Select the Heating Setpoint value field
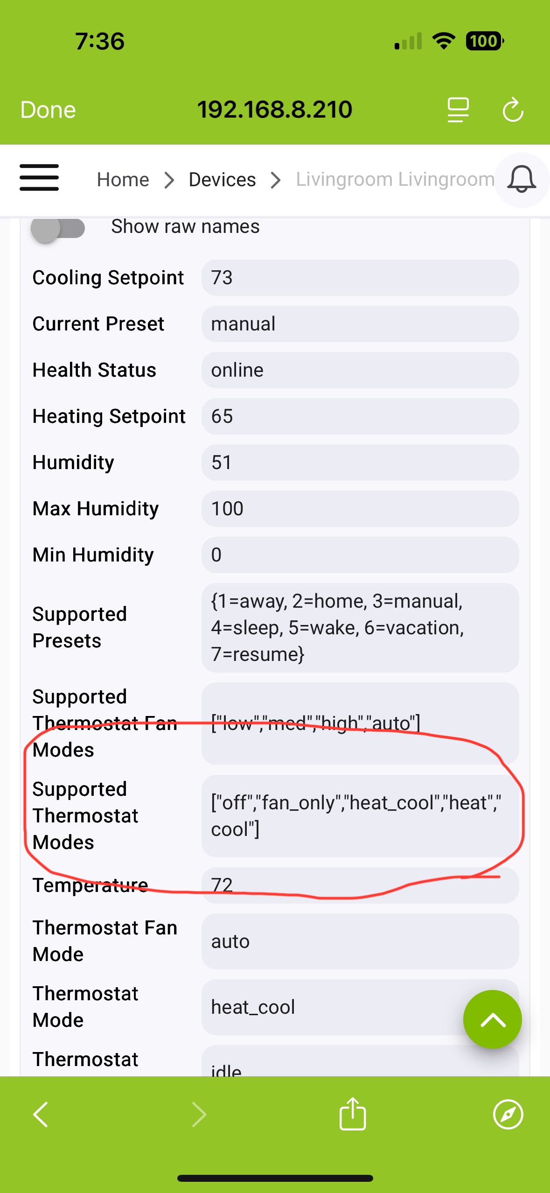 (360, 416)
